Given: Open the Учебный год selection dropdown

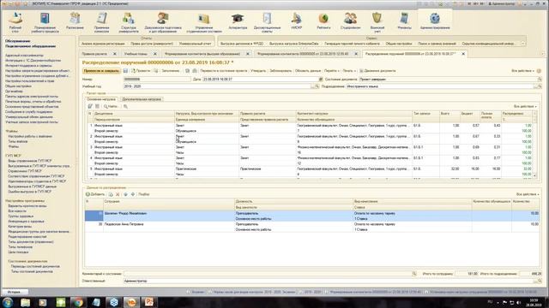Looking at the screenshot, I should 313,86.
